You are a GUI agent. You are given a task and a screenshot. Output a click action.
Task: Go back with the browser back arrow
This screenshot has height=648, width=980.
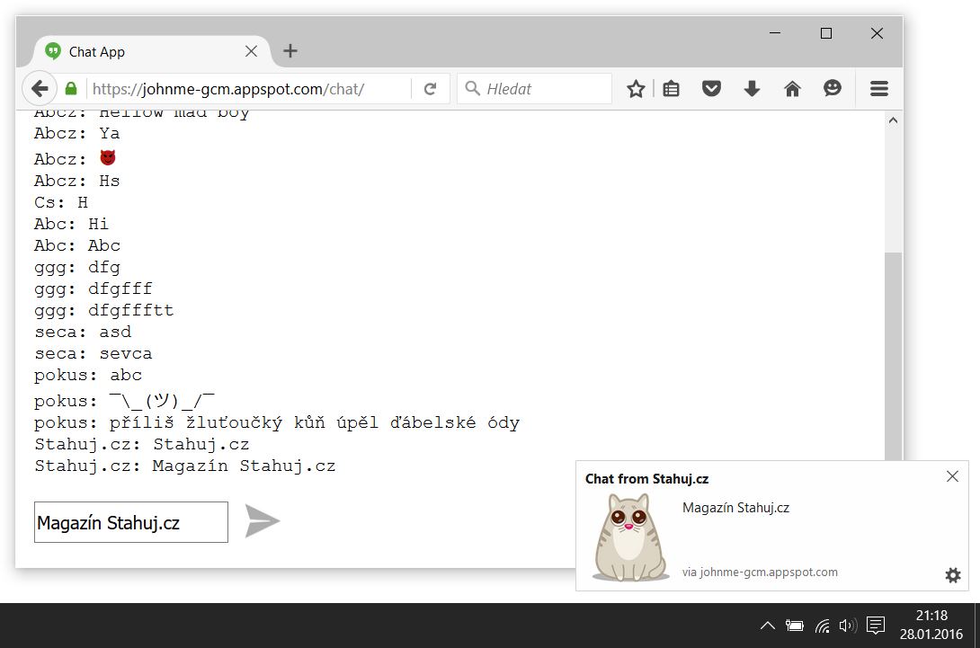(x=40, y=89)
